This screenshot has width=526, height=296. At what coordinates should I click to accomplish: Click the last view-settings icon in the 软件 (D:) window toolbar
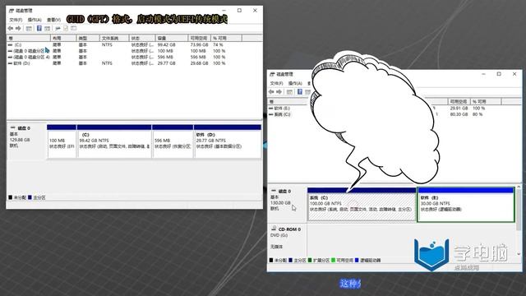point(73,29)
